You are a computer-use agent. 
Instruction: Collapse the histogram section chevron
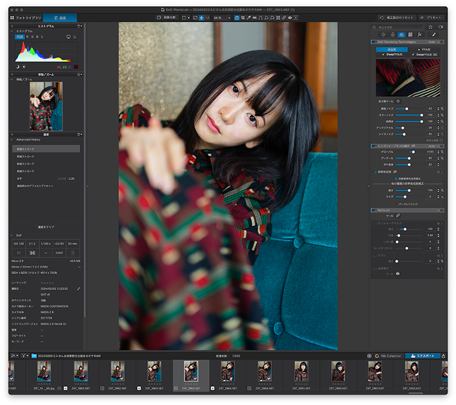pos(12,31)
